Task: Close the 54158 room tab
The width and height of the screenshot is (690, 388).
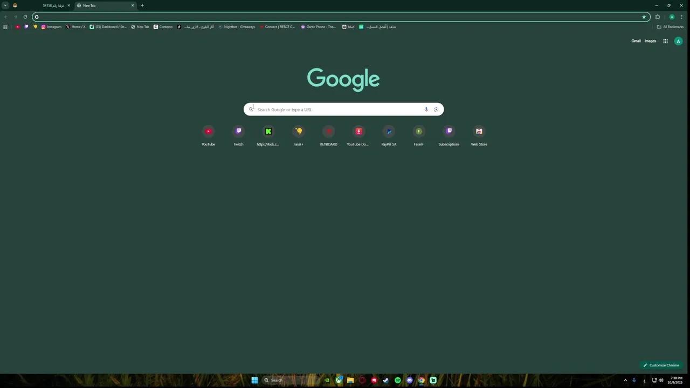Action: [x=68, y=5]
